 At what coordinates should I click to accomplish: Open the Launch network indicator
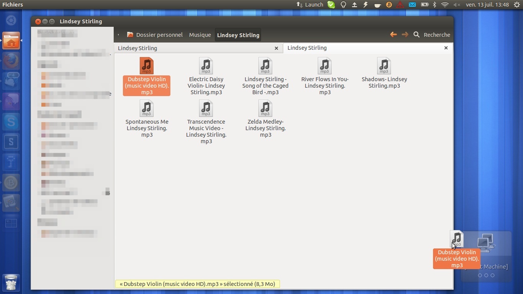pyautogui.click(x=310, y=5)
